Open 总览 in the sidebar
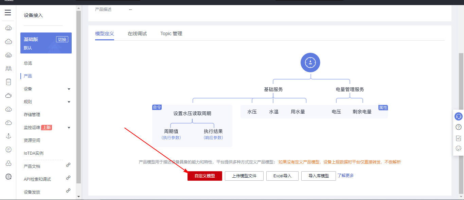 point(28,63)
